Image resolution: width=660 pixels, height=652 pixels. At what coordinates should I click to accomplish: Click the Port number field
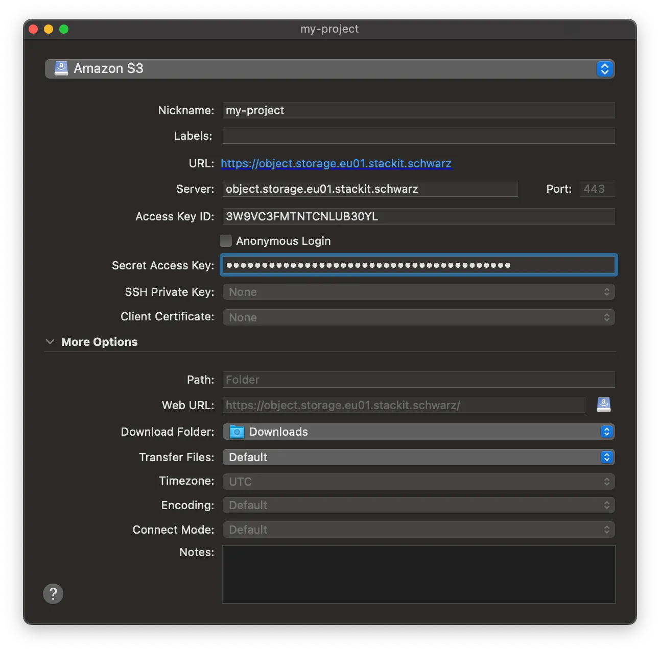click(x=597, y=189)
